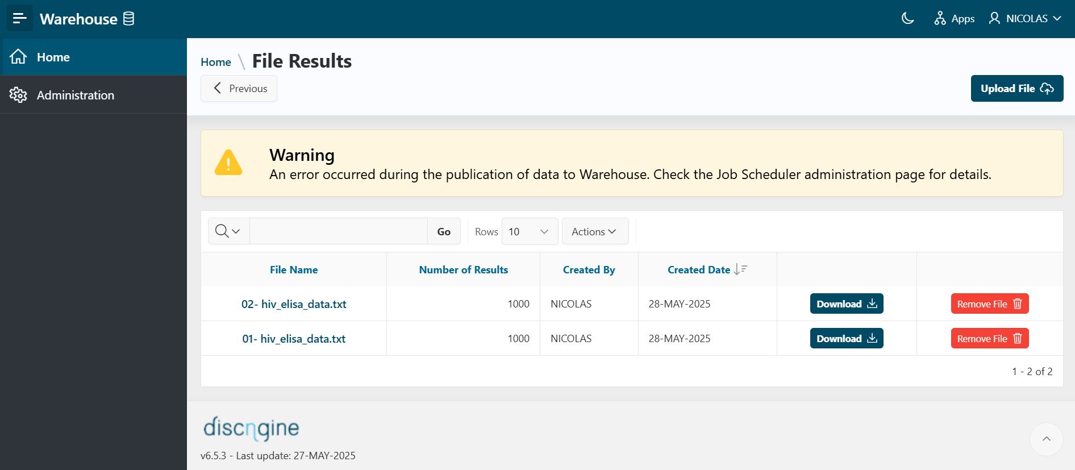Remove File 01- hiv_elisa_data.txt
This screenshot has height=470, width=1075.
(x=990, y=338)
